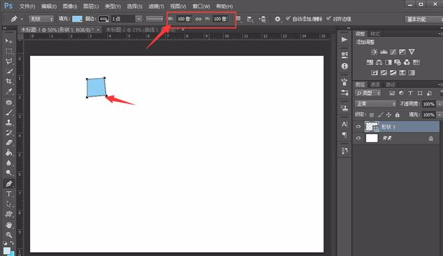Screen dimensions: 443x256
Task: Toggle lock position
Action: (x=388, y=115)
